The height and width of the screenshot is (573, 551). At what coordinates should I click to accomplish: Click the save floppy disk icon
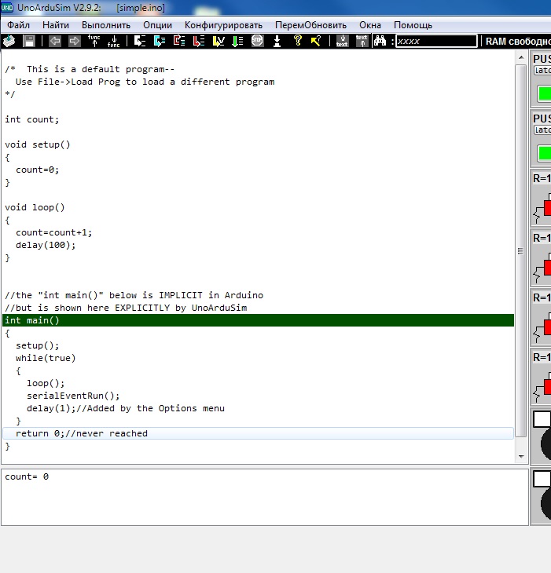coord(29,41)
